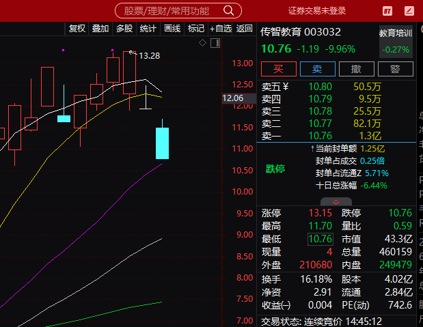Click the boxed 最低 price 10.76
Screen dimensions: 423x327
(x=320, y=239)
